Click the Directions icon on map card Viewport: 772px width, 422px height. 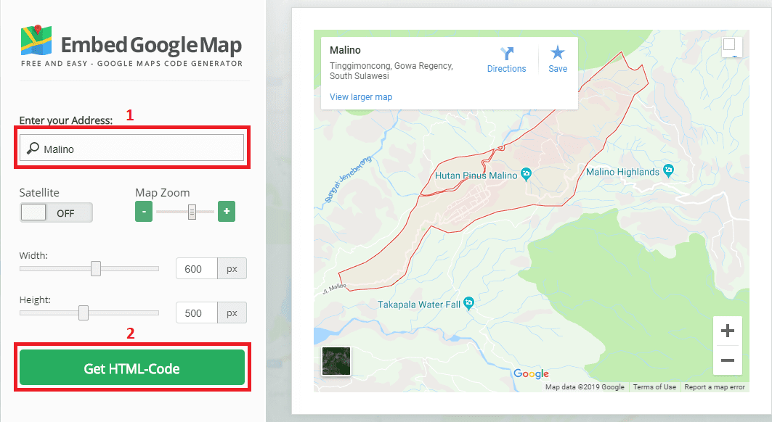click(x=507, y=53)
